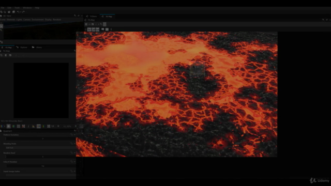This screenshot has height=186, width=331.
Task: Click the grid icon in 2D view toolbar
Action: pos(19,126)
